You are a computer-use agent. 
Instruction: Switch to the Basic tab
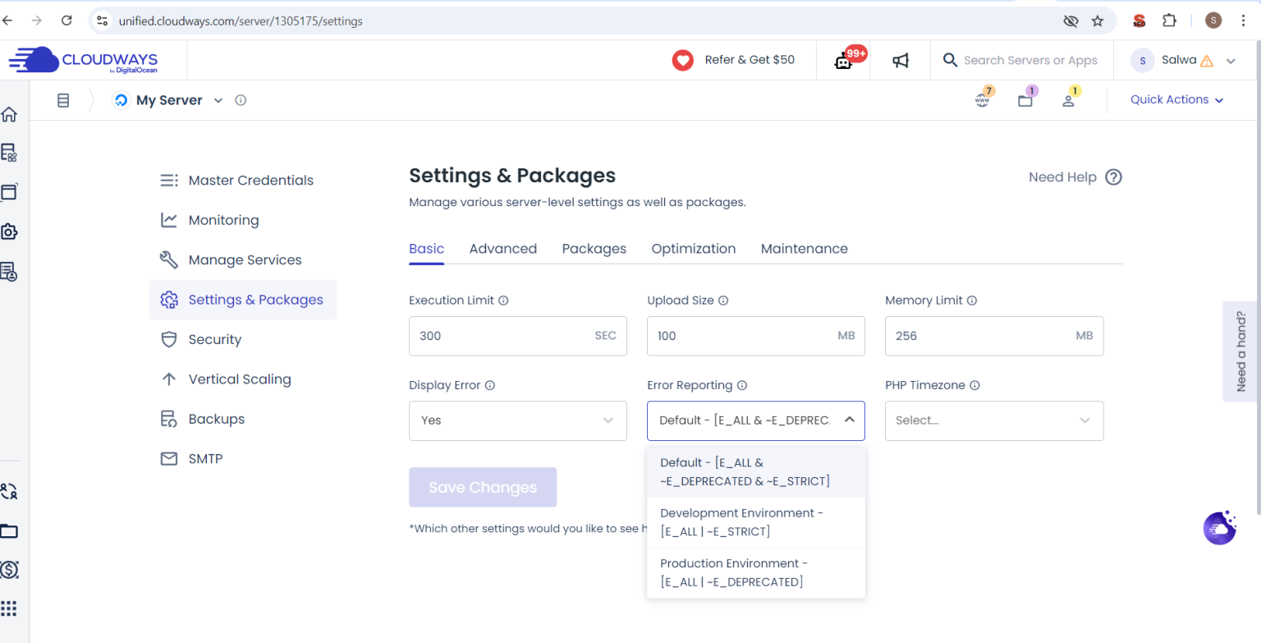pos(427,249)
